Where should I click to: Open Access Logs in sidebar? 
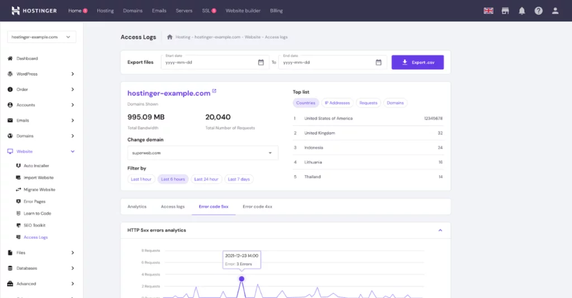[36, 237]
